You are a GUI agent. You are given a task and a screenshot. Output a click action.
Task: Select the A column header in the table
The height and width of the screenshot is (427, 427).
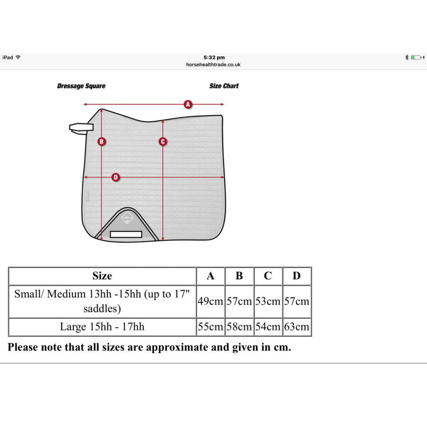click(x=210, y=276)
